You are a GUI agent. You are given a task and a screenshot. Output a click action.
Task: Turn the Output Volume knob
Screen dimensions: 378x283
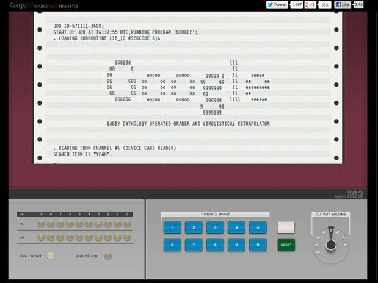[x=330, y=245]
